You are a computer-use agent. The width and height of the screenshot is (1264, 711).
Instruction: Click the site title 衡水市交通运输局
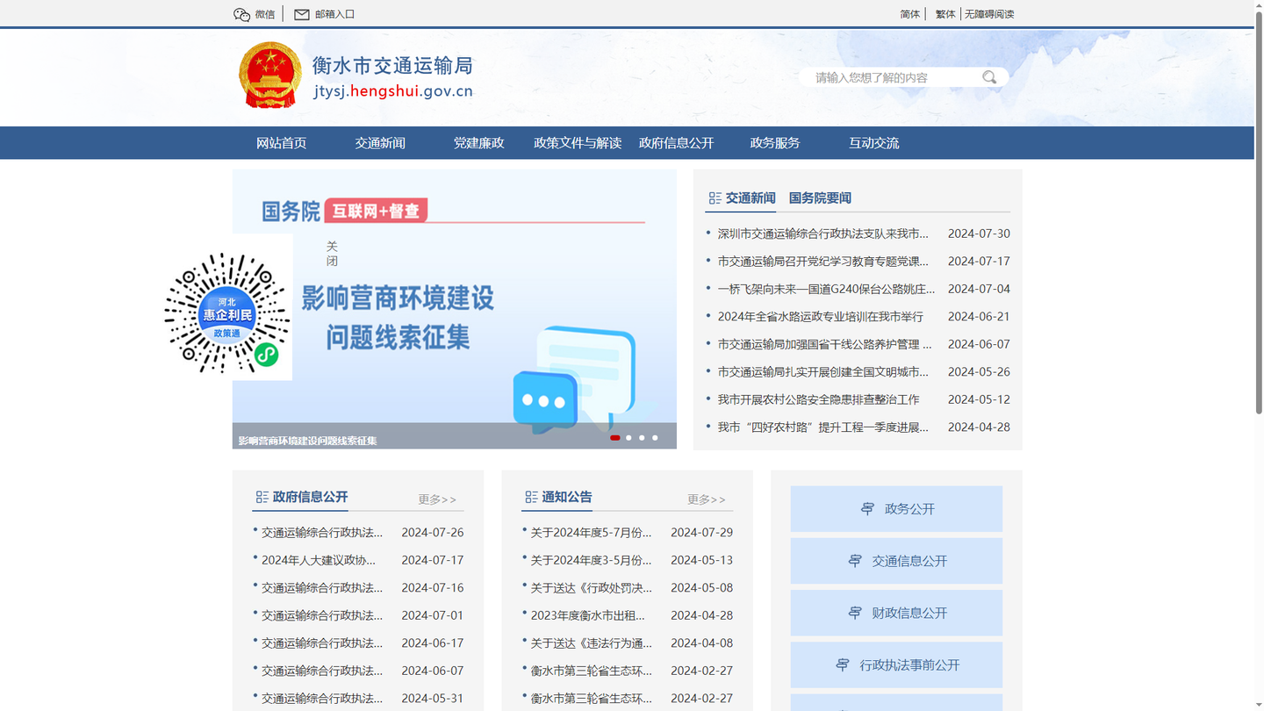coord(392,66)
